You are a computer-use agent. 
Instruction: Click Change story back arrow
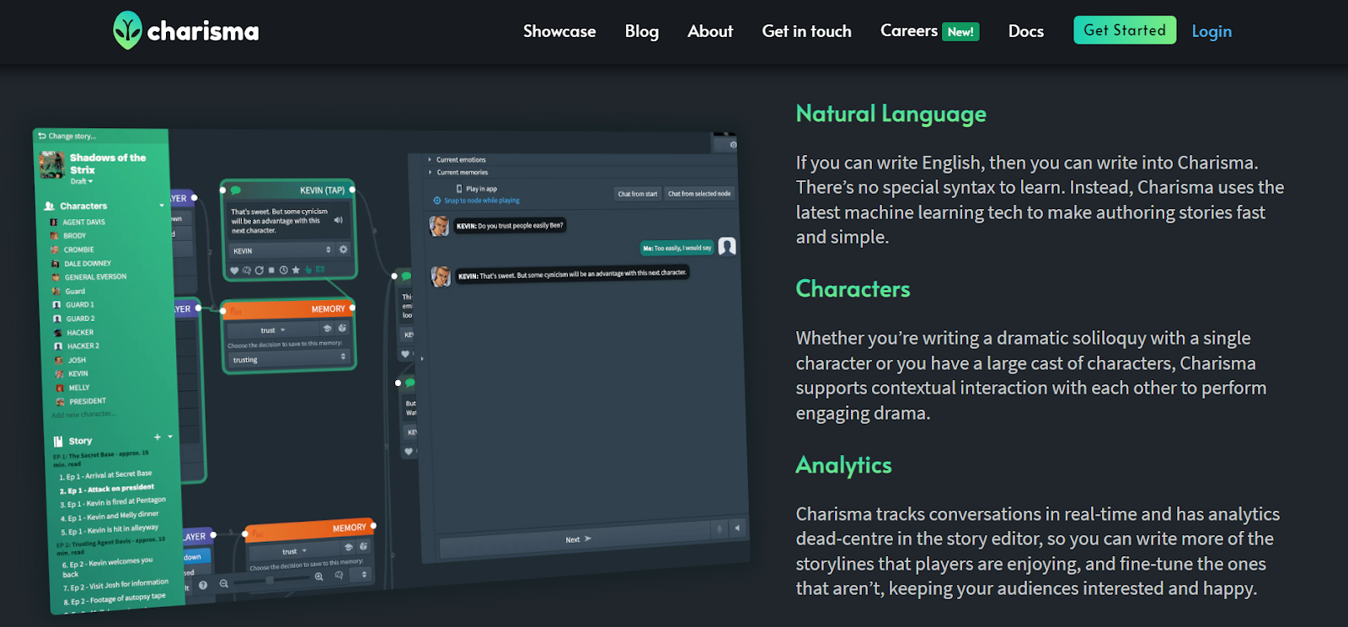click(42, 136)
